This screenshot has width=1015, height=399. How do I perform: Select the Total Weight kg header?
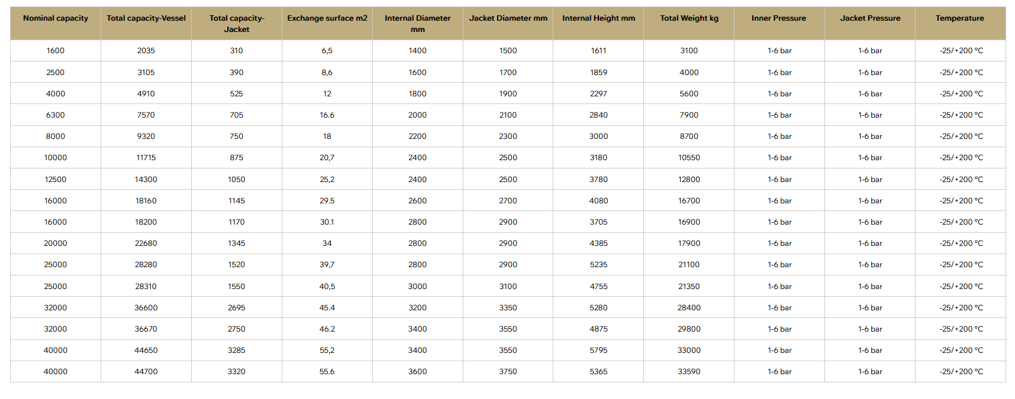click(689, 18)
